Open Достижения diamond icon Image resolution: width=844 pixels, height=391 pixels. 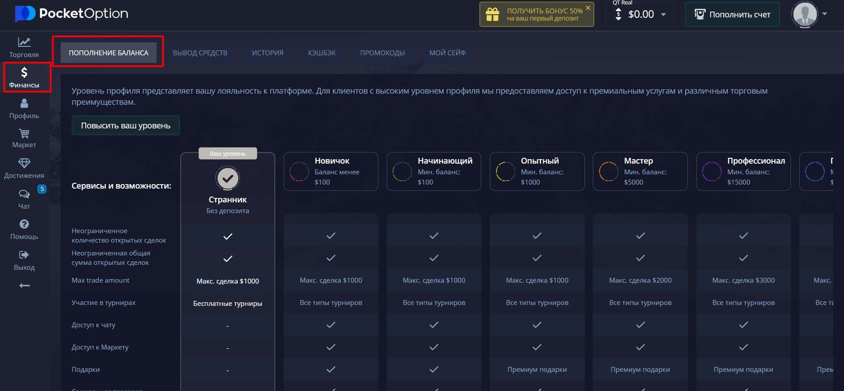(24, 163)
